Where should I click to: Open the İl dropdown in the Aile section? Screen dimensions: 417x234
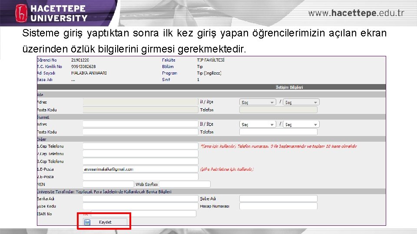click(x=258, y=102)
